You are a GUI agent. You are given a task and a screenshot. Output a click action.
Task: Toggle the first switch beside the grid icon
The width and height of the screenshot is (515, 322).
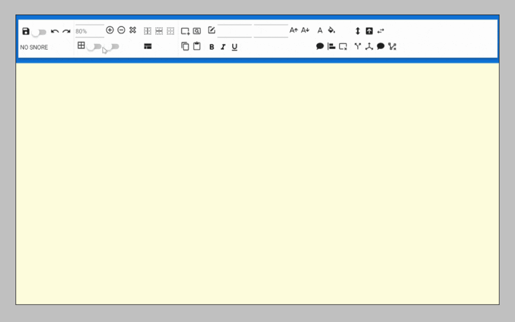tap(94, 47)
